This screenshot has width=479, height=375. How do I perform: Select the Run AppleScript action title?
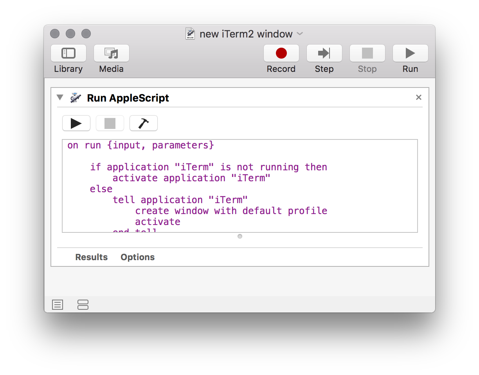point(128,98)
